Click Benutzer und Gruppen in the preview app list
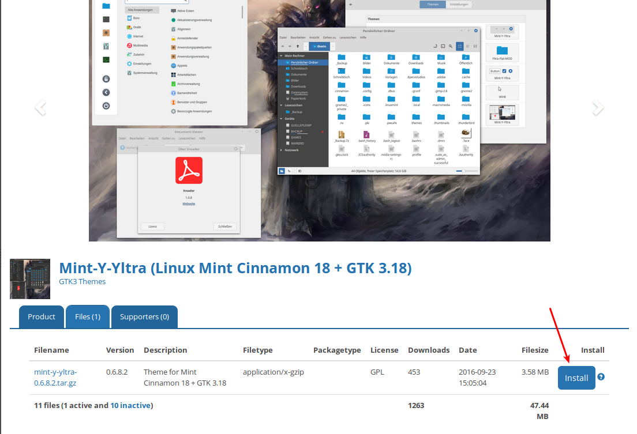637x434 pixels. tap(189, 103)
